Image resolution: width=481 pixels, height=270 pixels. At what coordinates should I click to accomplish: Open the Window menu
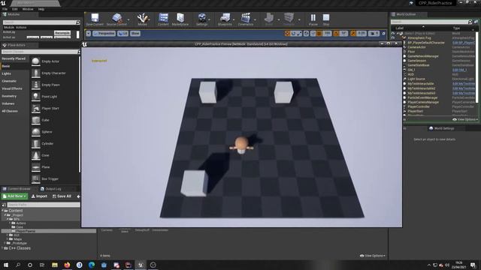[28, 9]
